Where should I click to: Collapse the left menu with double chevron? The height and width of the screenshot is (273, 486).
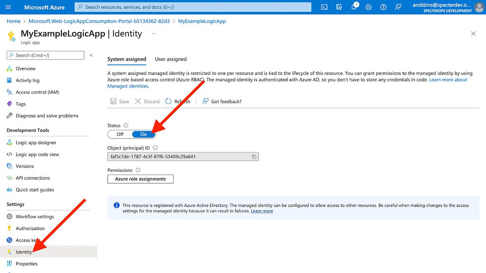[91, 55]
